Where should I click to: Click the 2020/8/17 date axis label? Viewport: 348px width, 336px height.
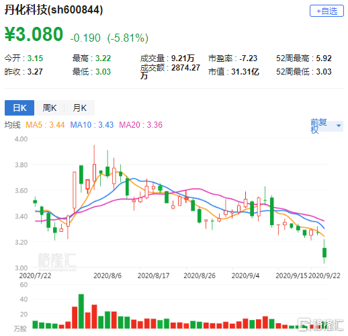pyautogui.click(x=153, y=276)
